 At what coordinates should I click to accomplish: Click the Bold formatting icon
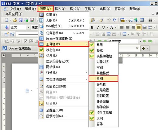click(x=92, y=27)
